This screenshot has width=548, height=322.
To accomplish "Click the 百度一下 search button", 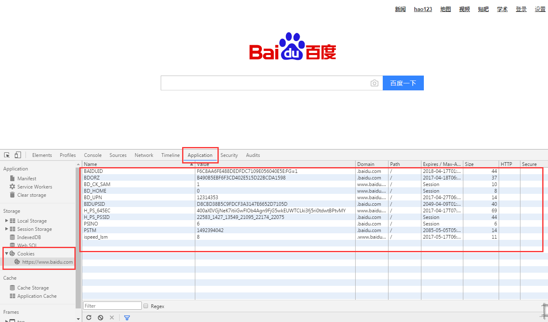I will coord(403,83).
